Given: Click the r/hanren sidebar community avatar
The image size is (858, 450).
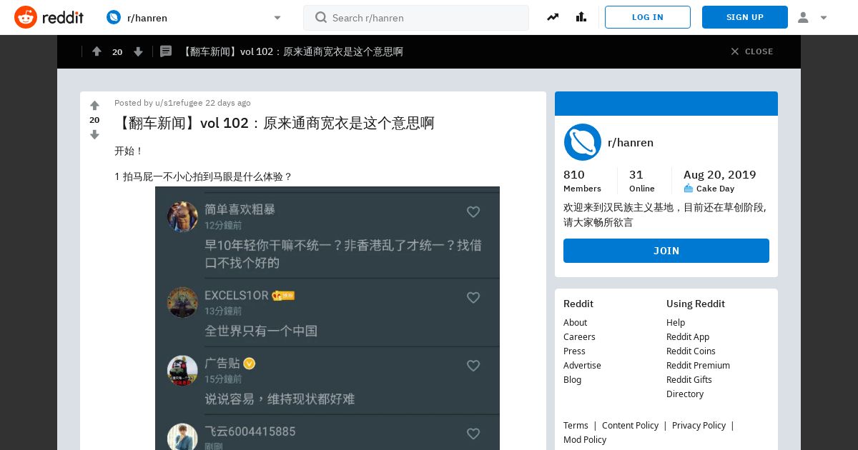Looking at the screenshot, I should [583, 142].
